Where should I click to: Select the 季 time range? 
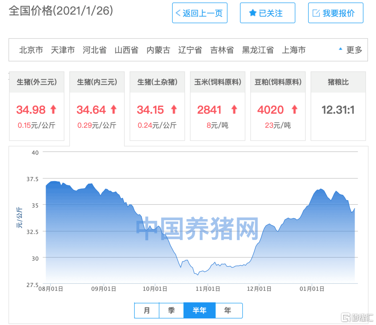tap(171, 310)
